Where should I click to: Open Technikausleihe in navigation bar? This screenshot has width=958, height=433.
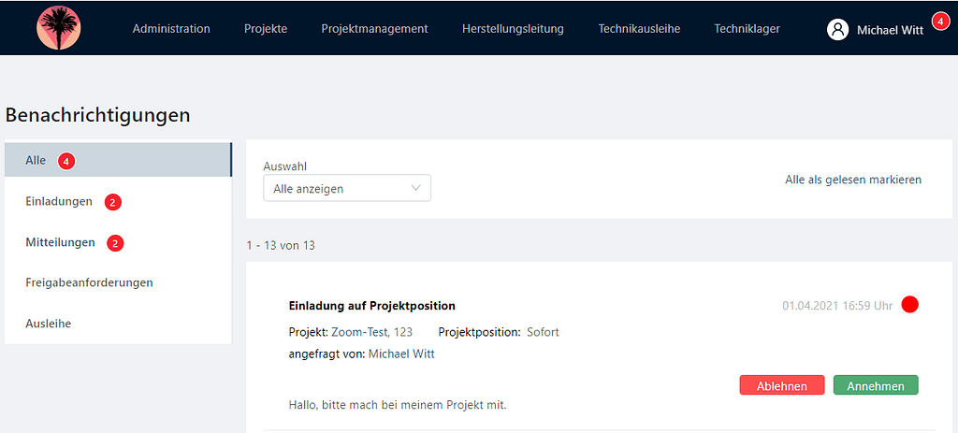(639, 29)
